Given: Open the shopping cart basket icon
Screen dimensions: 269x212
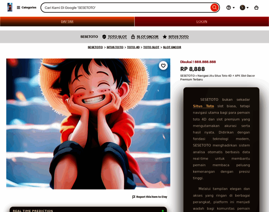Looking at the screenshot, I should point(256,7).
